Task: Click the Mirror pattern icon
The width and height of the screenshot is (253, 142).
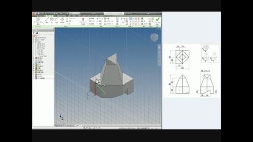Action: 117,24
